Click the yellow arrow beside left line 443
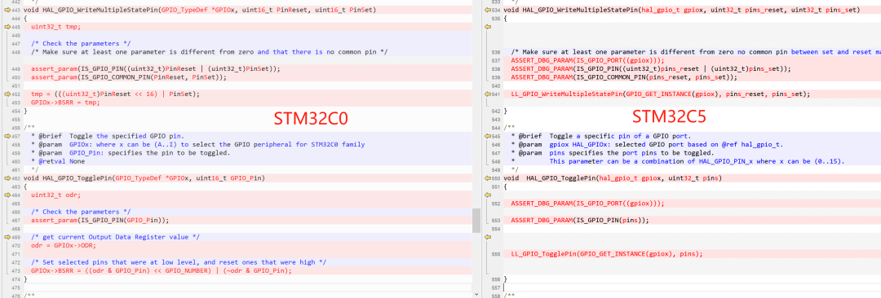Image resolution: width=881 pixels, height=298 pixels. (7, 10)
